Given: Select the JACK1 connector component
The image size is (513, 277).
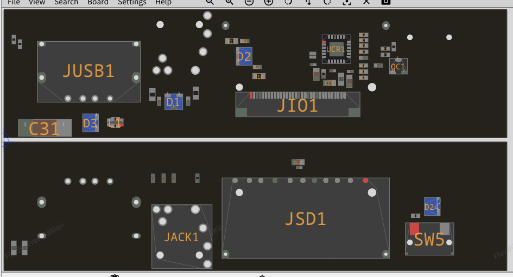Looking at the screenshot, I should pos(181,237).
